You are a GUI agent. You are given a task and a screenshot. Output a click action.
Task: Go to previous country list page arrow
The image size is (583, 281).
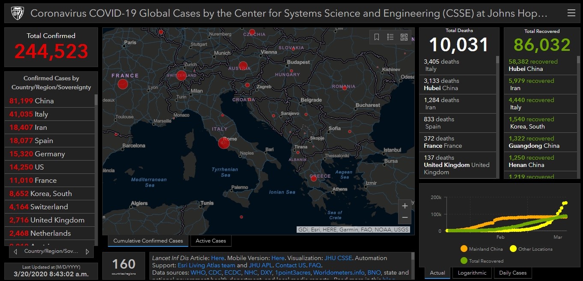click(15, 252)
